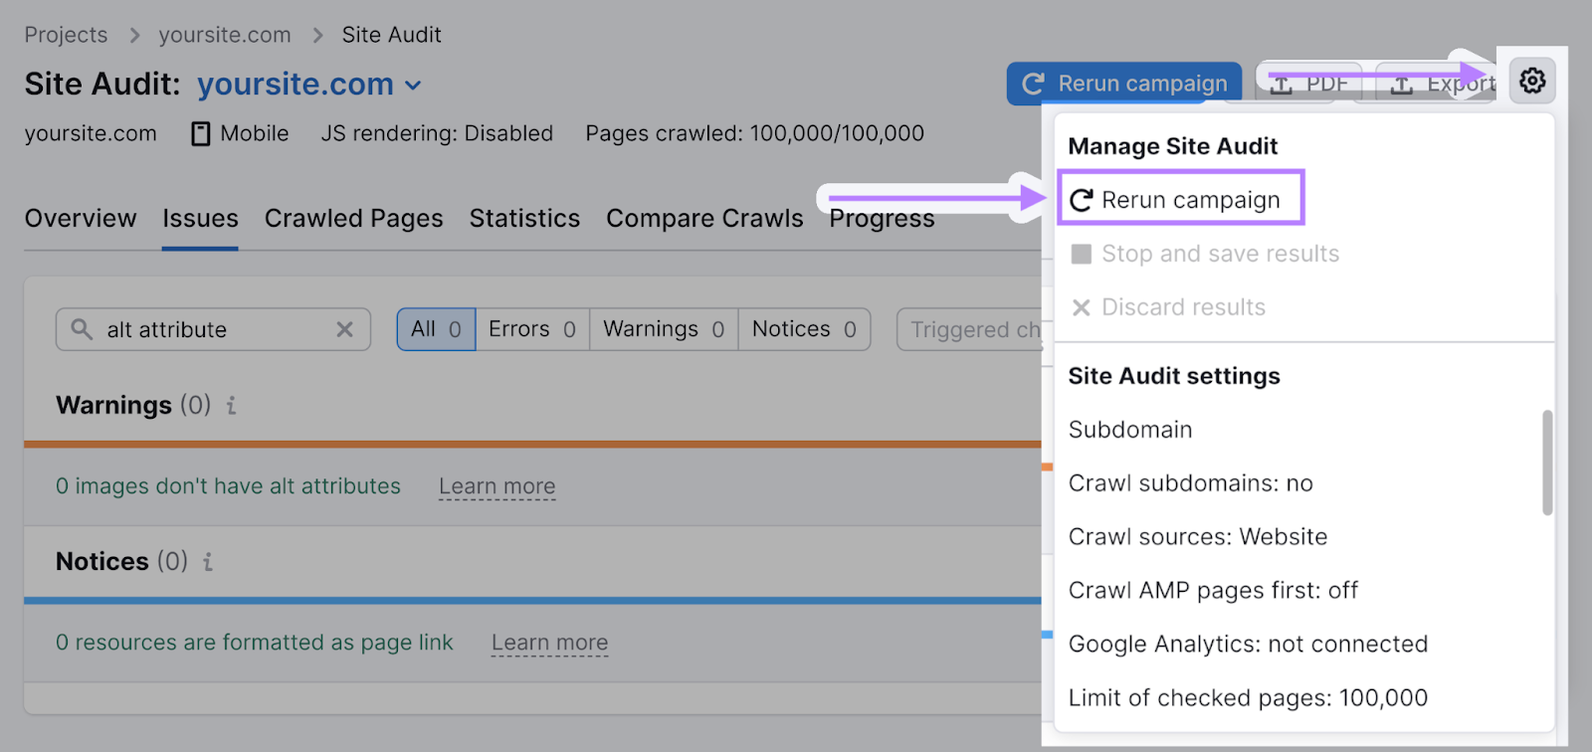Viewport: 1592px width, 752px height.
Task: Switch to the Progress tab
Action: (x=882, y=219)
